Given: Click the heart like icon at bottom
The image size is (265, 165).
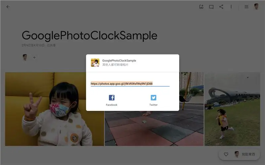Looking at the screenshot, I should (226, 154).
